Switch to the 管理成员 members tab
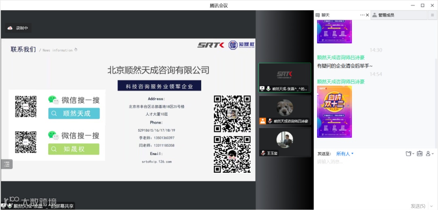Image resolution: width=438 pixels, height=210 pixels. pyautogui.click(x=386, y=15)
